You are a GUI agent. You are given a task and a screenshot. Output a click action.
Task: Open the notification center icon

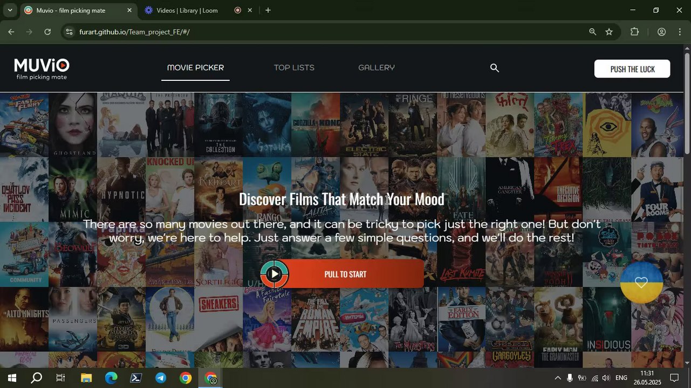click(x=674, y=378)
